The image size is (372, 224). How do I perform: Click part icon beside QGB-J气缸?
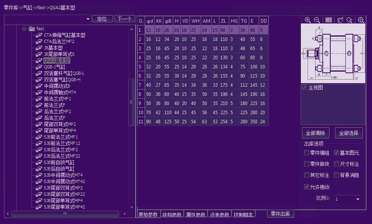coord(39,67)
